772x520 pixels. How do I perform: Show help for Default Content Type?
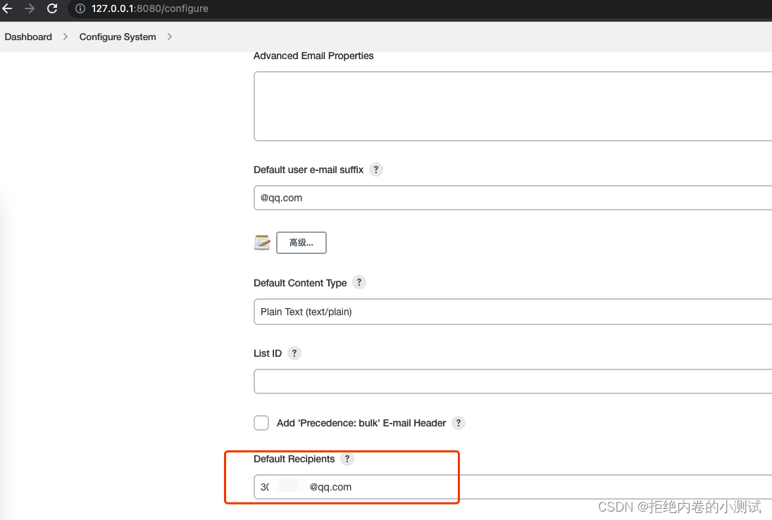point(359,282)
